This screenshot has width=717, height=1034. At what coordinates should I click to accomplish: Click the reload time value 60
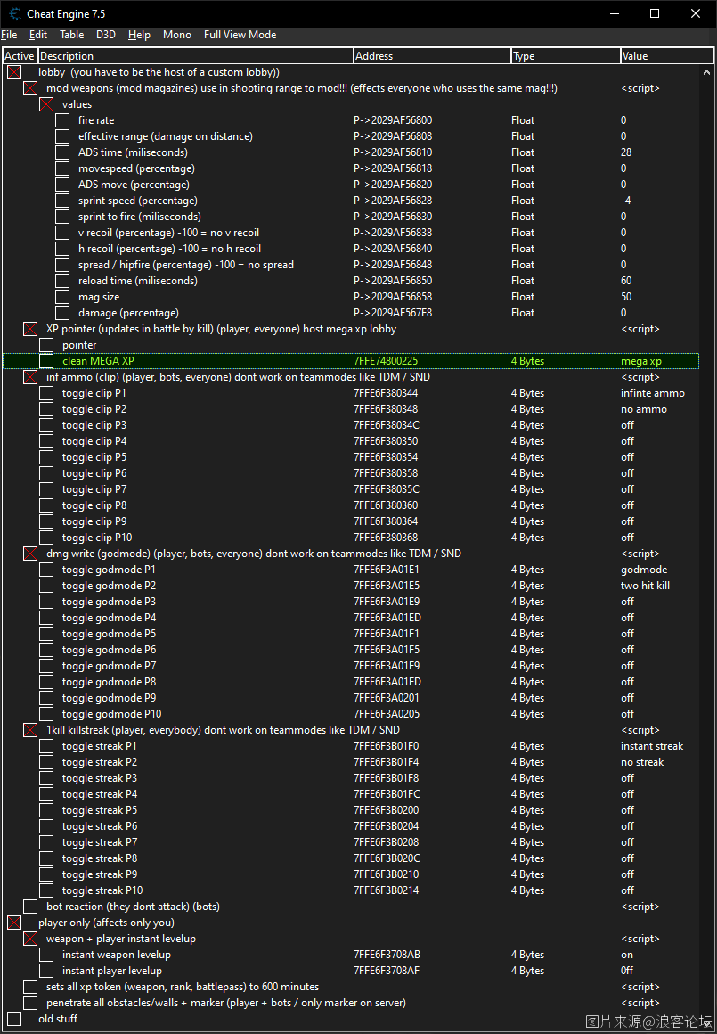pos(626,281)
